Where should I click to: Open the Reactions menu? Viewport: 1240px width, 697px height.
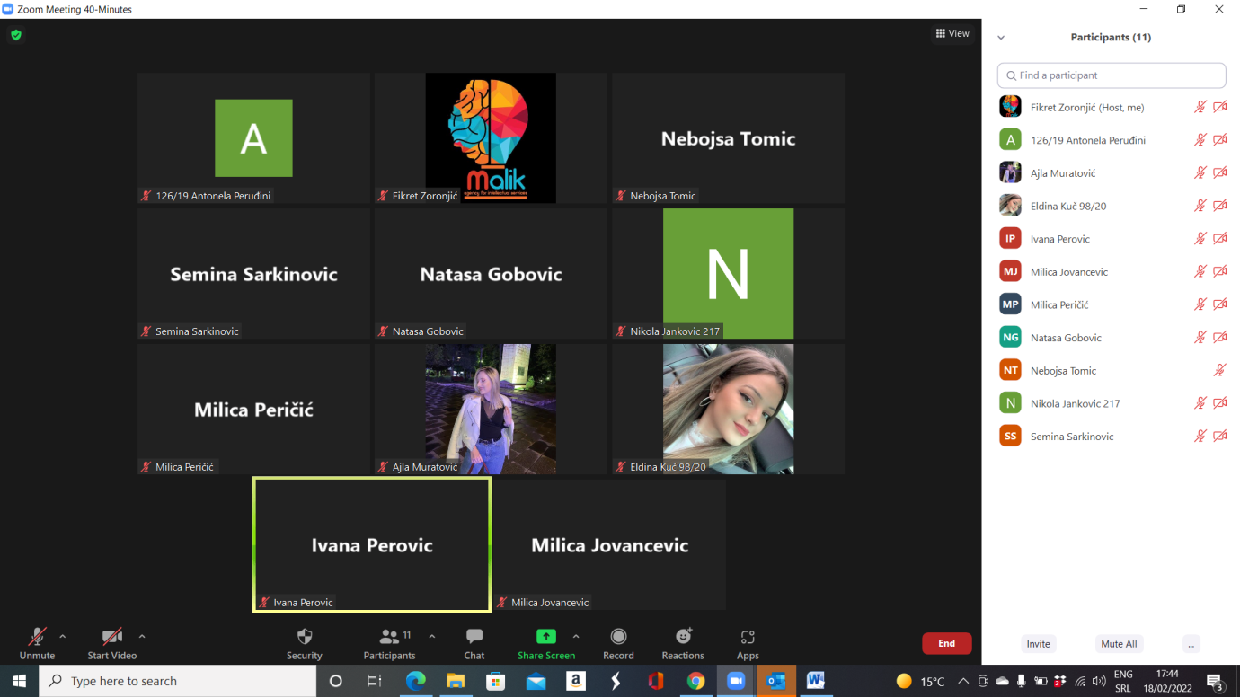coord(683,643)
